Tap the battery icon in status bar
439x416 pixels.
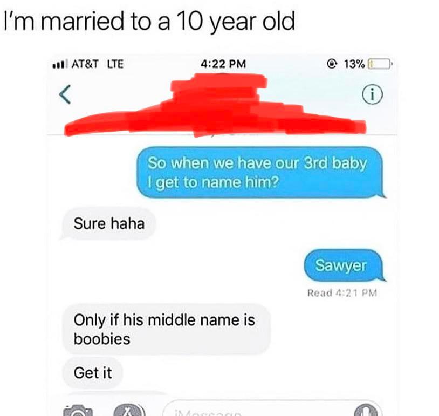[380, 64]
